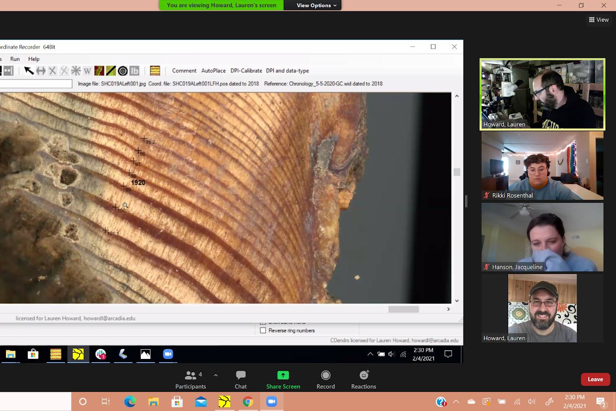Open the Run menu

[x=15, y=59]
